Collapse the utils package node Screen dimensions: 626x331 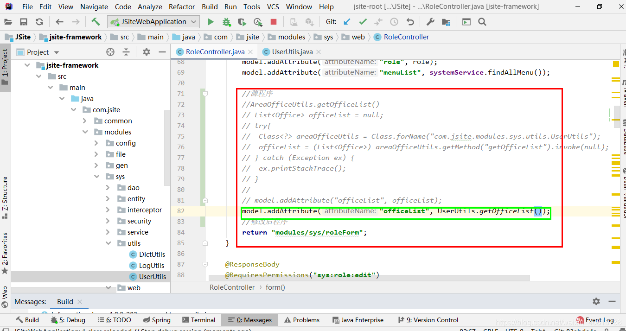click(108, 243)
